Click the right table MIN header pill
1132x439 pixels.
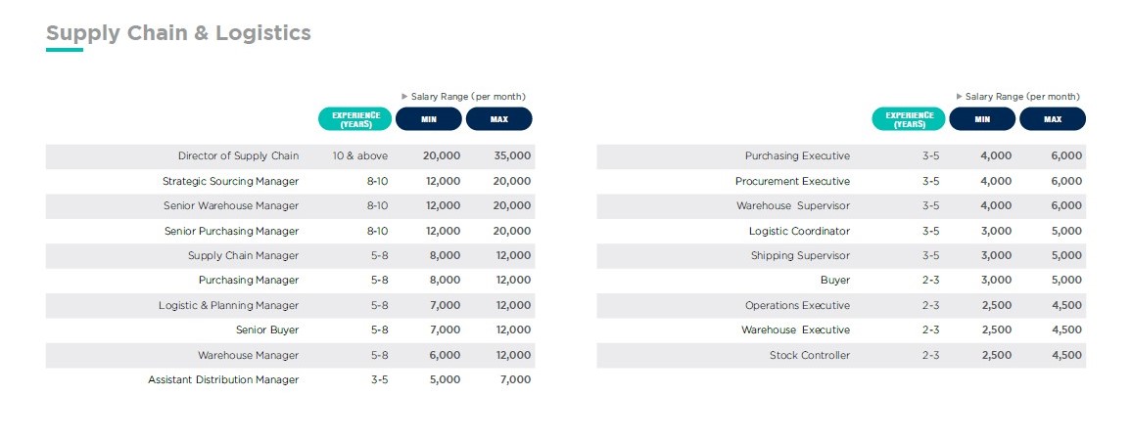point(982,119)
